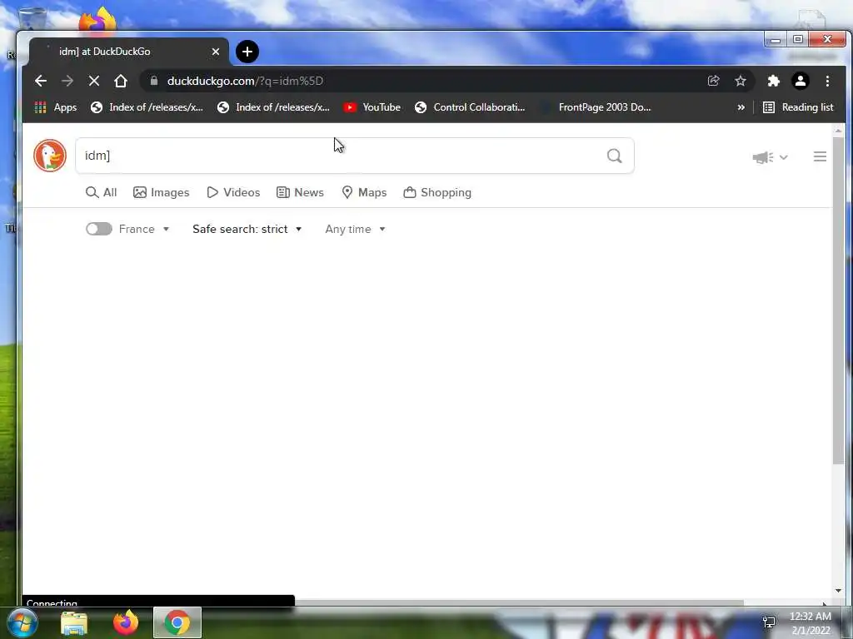Open first Index of /releases bookmark

coord(147,107)
